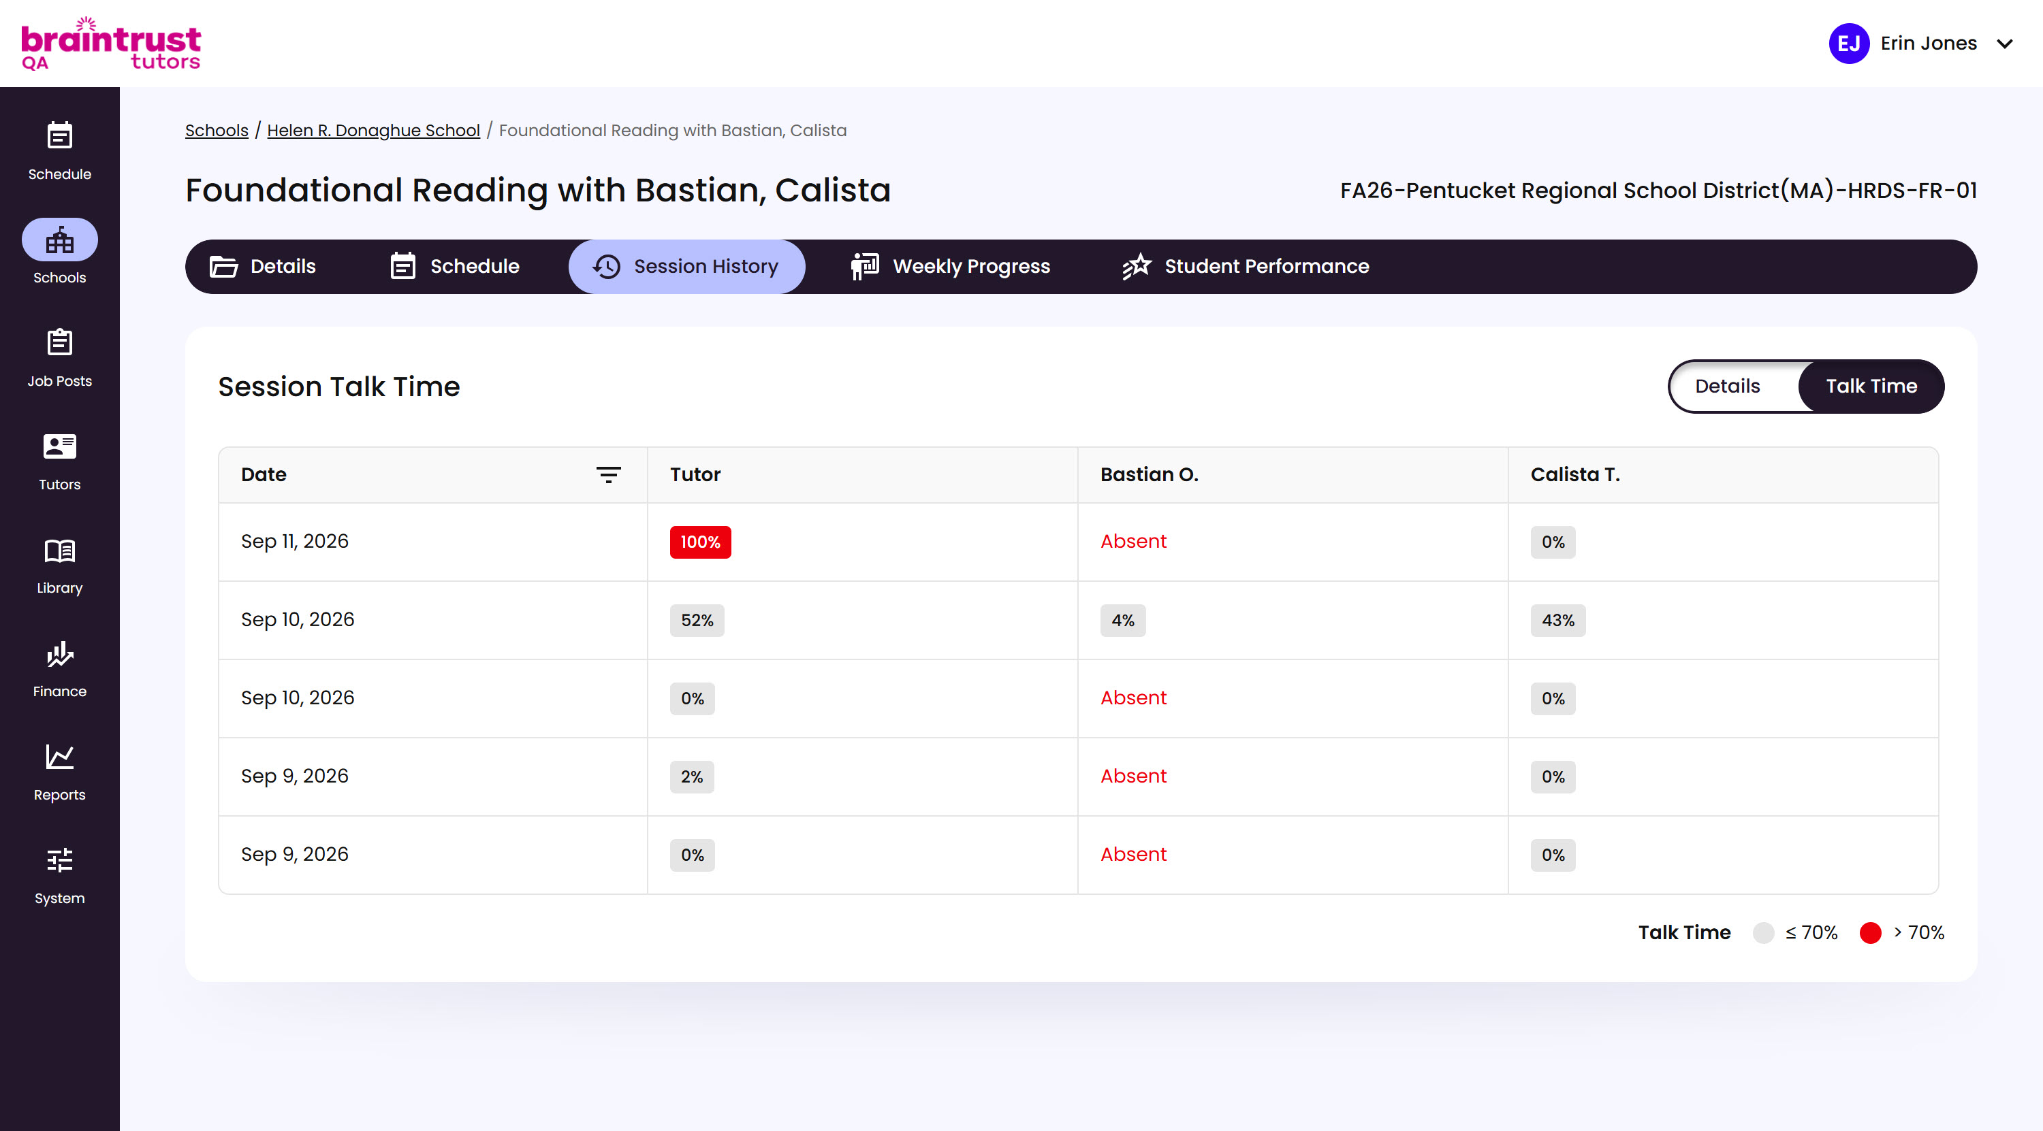Go to the Tutors section

[59, 462]
